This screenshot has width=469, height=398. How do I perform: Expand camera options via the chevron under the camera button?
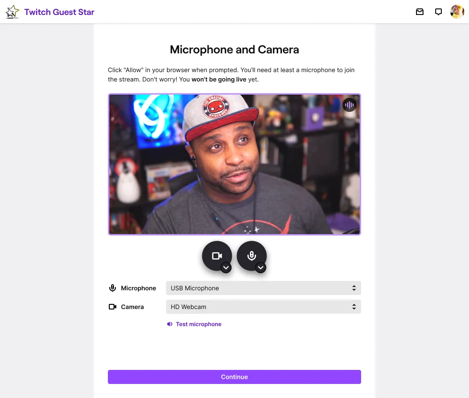tap(226, 268)
